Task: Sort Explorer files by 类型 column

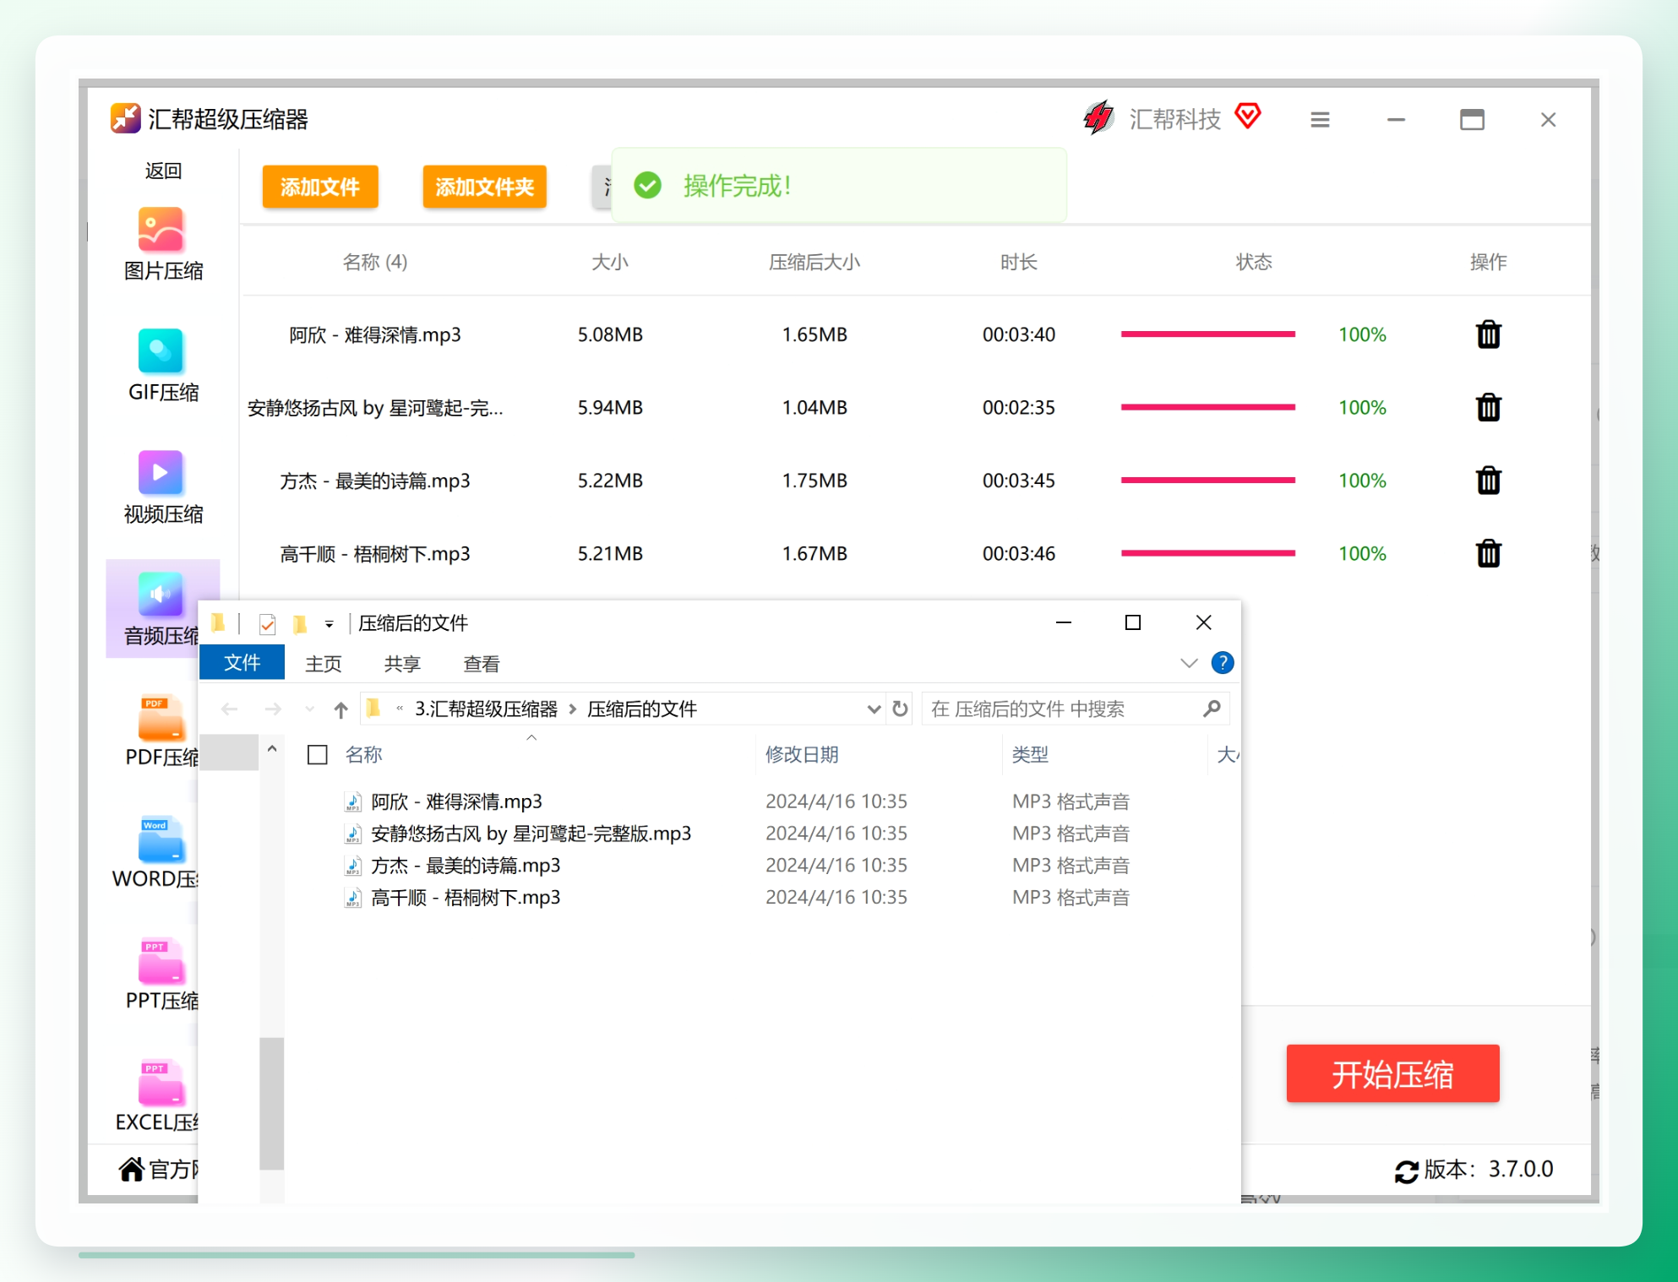Action: (1030, 754)
